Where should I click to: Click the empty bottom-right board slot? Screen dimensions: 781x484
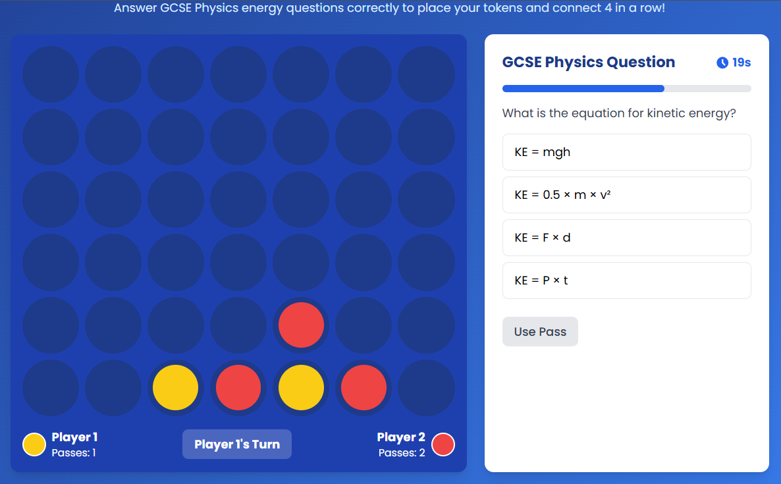pyautogui.click(x=426, y=387)
